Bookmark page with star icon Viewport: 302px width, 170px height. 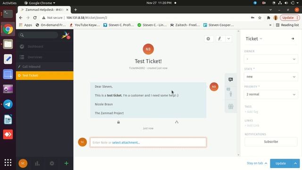point(260,18)
